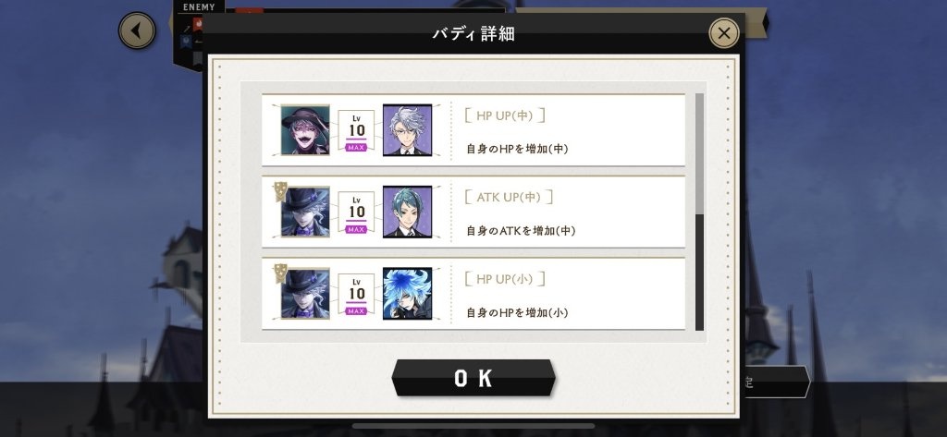This screenshot has width=947, height=437.
Task: Click the ENEMY label tab at top
Action: pyautogui.click(x=199, y=7)
